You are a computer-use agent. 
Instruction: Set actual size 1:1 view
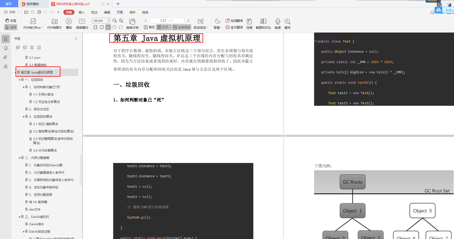(x=95, y=27)
